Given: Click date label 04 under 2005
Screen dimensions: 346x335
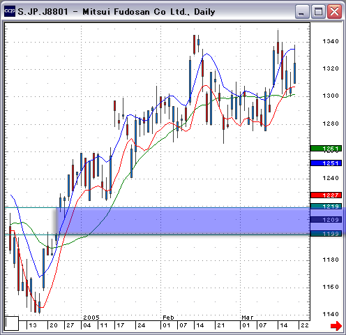Looking at the screenshot, I should 87,325.
